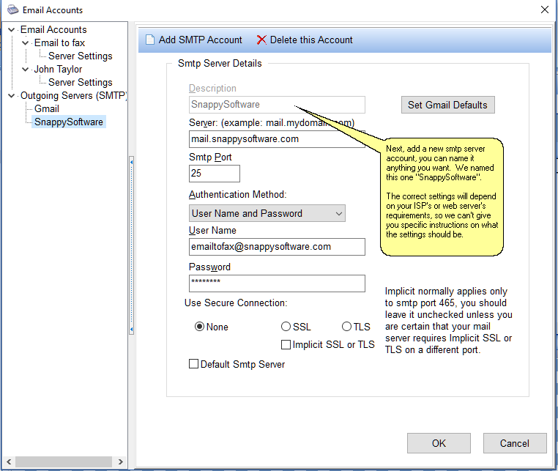Viewport: 558px width, 471px height.
Task: Collapse the Outgoing Servers (SMTP) node
Action: coord(12,95)
